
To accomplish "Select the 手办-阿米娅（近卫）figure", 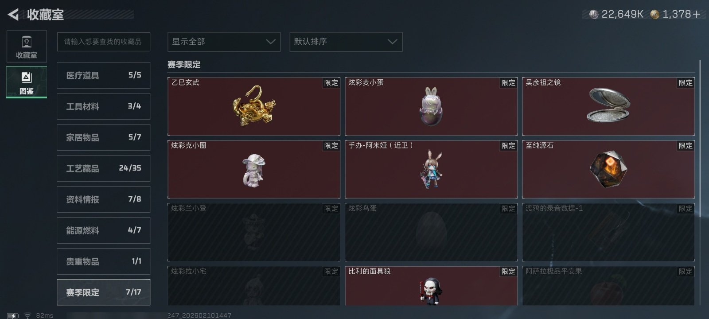I will 431,169.
